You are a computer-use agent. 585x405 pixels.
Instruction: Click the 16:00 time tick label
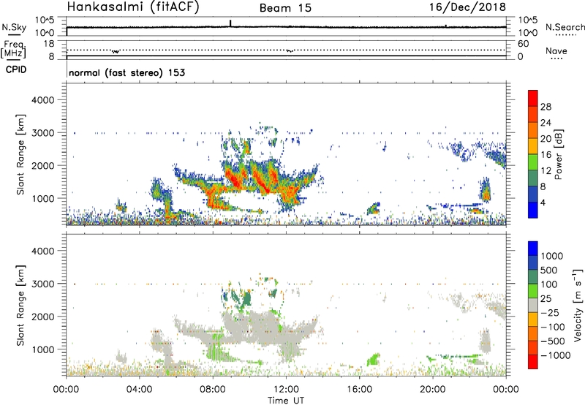click(359, 390)
